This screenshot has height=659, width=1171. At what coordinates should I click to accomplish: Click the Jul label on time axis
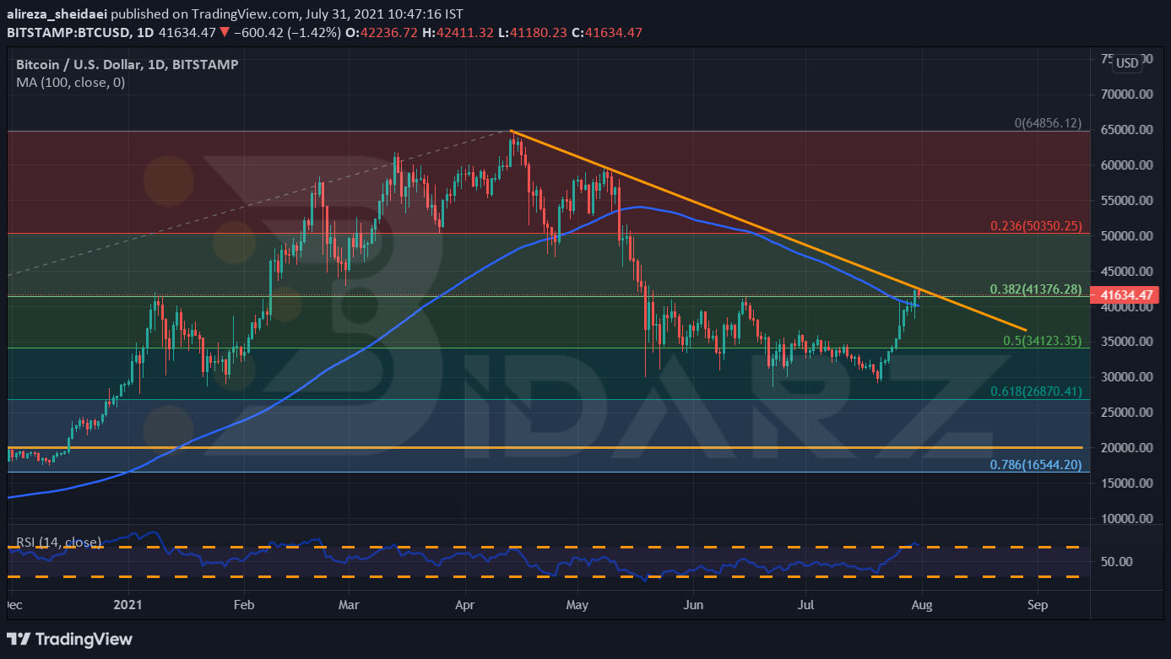805,605
